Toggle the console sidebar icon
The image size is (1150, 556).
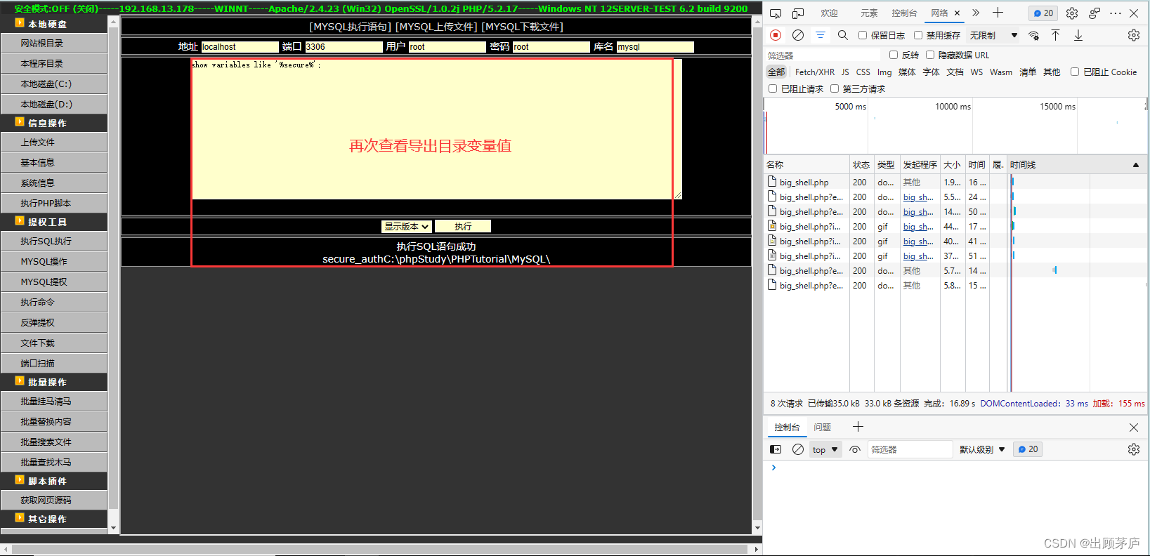click(776, 449)
